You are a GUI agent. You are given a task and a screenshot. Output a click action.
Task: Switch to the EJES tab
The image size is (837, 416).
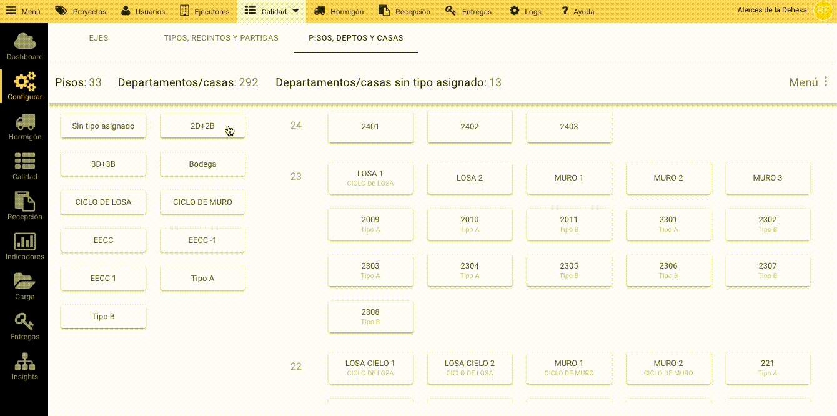click(99, 38)
